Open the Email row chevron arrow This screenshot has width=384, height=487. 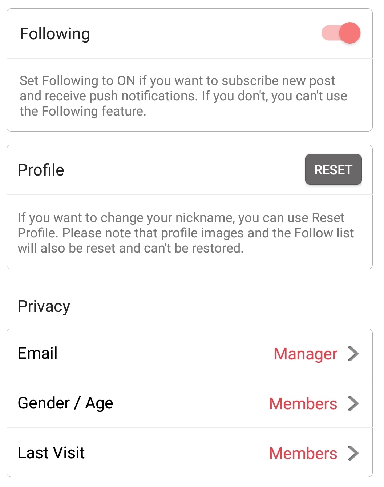(x=353, y=354)
